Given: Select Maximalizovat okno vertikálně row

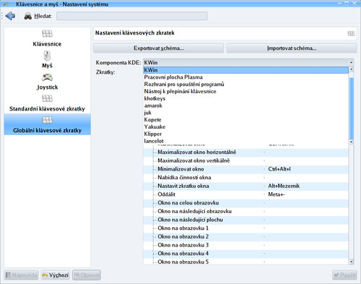Looking at the screenshot, I should point(245,160).
